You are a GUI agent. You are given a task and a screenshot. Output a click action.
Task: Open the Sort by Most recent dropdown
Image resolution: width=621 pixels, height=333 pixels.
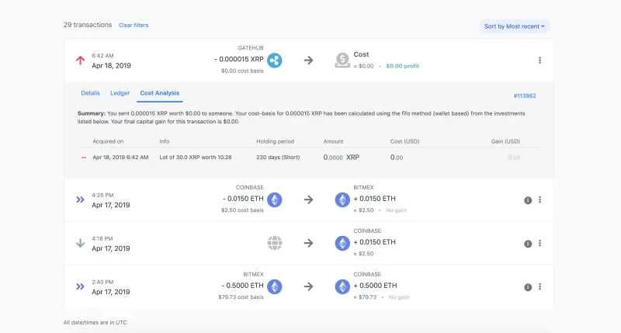515,26
